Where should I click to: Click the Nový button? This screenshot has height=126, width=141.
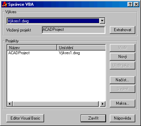[122, 57]
